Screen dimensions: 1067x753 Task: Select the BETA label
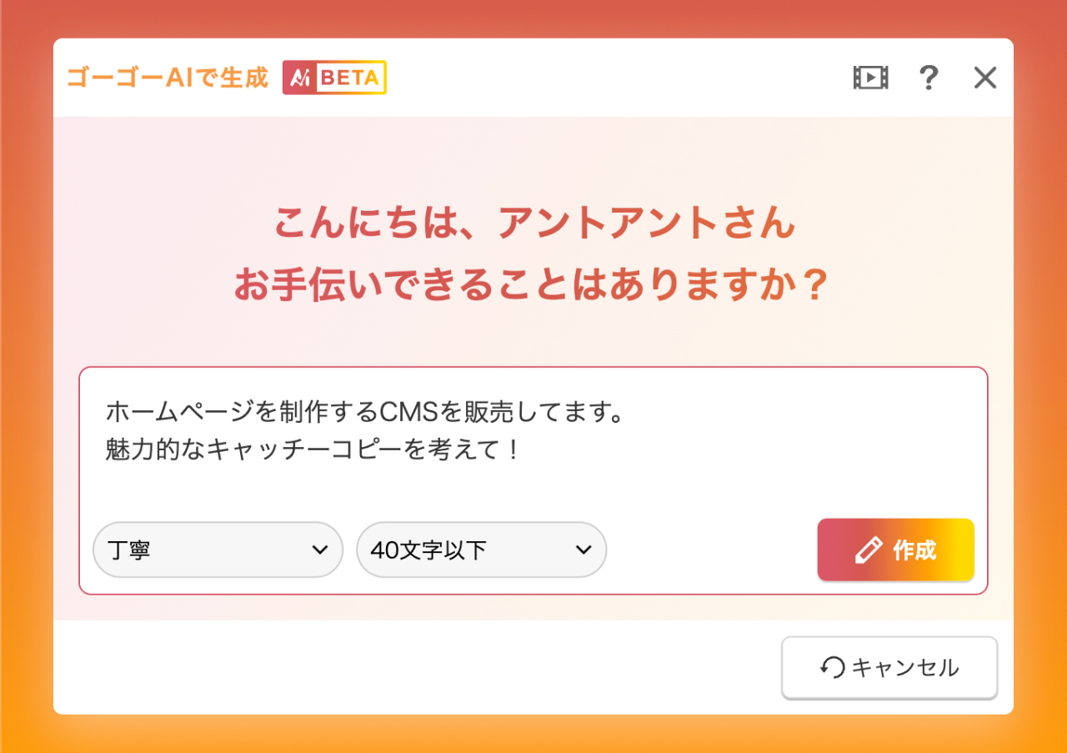click(351, 77)
